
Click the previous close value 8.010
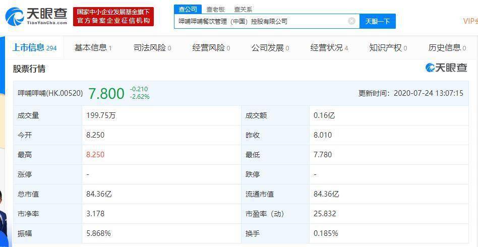click(323, 135)
